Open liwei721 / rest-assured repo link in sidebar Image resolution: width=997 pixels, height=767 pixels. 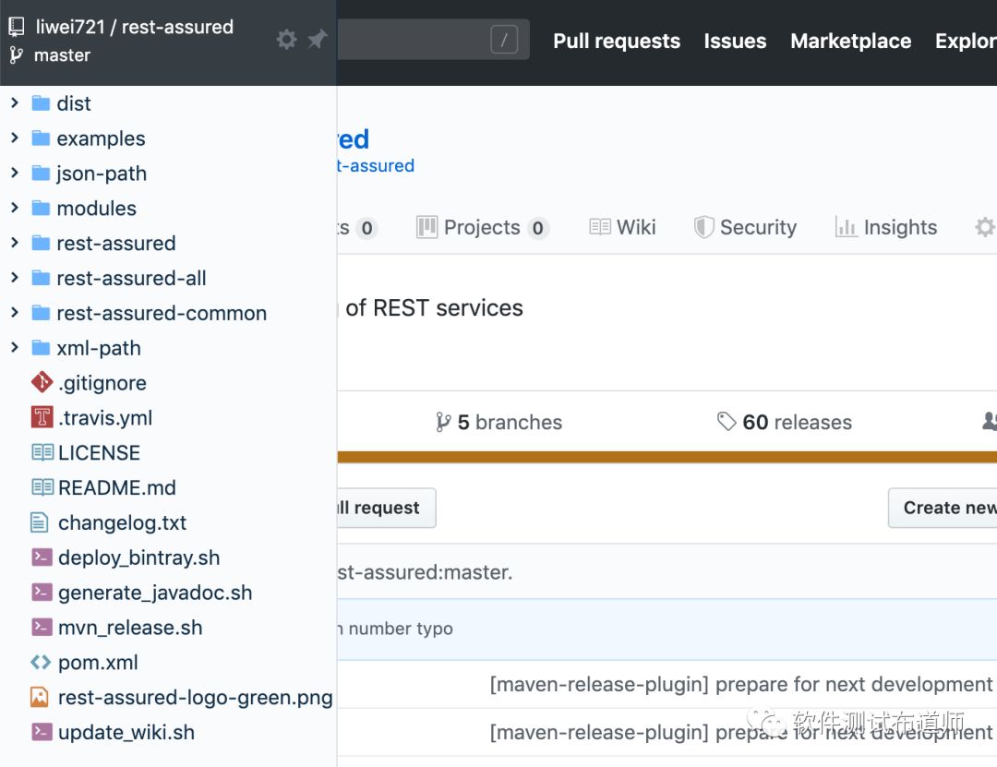click(x=134, y=27)
